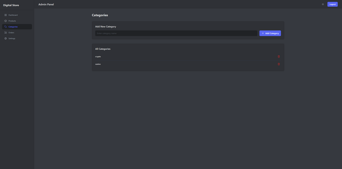
Task: Click the Products box icon
Action: pyautogui.click(x=6, y=21)
